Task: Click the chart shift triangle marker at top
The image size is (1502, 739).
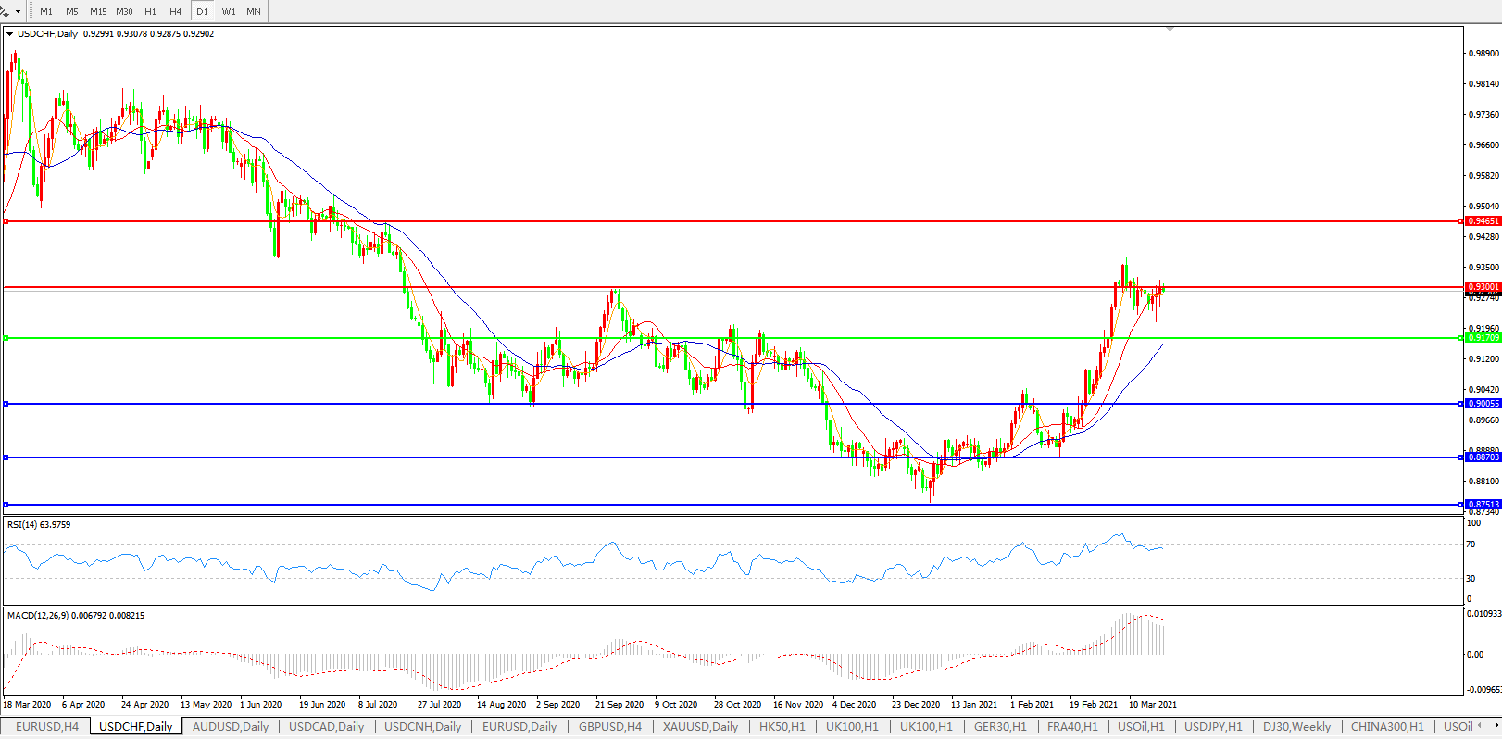Action: point(1170,30)
